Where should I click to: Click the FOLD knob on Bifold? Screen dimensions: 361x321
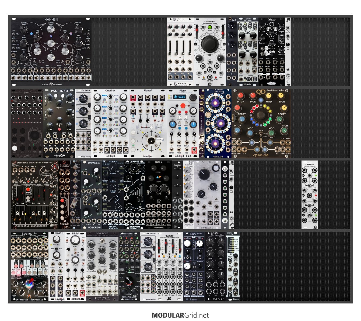75,240
